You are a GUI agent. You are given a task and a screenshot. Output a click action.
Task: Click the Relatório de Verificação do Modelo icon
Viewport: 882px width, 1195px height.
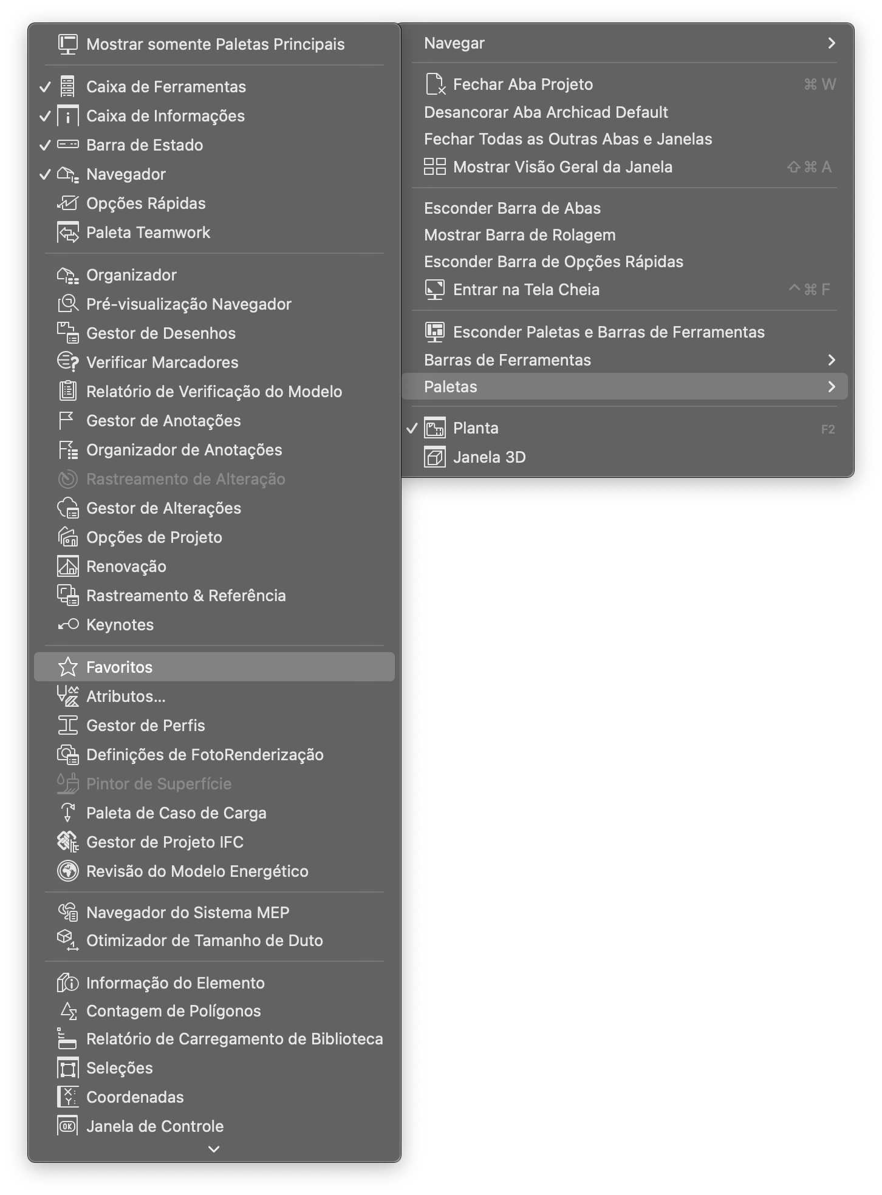[x=67, y=391]
